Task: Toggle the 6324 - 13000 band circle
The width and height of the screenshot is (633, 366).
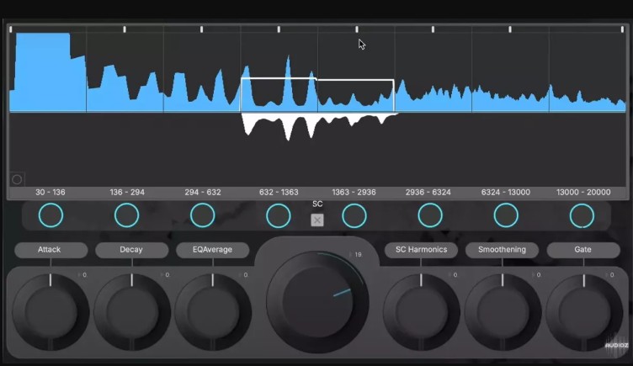Action: [506, 215]
